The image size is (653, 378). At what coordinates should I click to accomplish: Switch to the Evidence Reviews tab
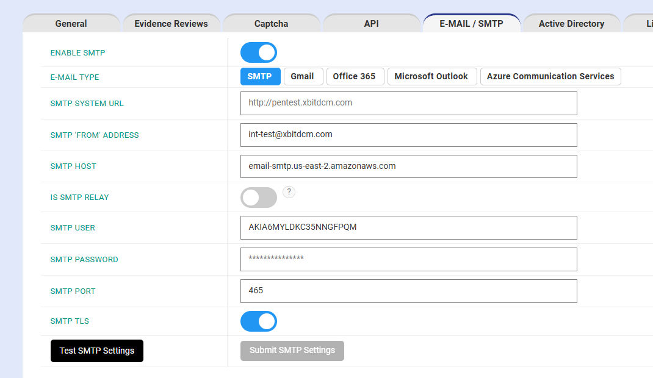(171, 24)
